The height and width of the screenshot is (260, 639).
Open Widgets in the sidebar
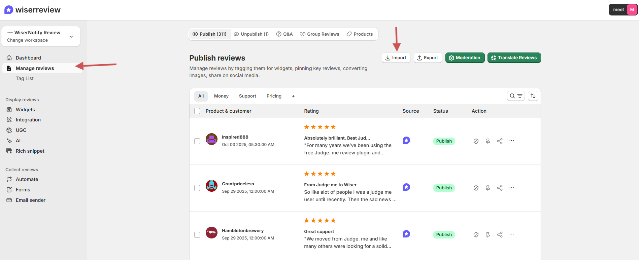[x=25, y=110]
